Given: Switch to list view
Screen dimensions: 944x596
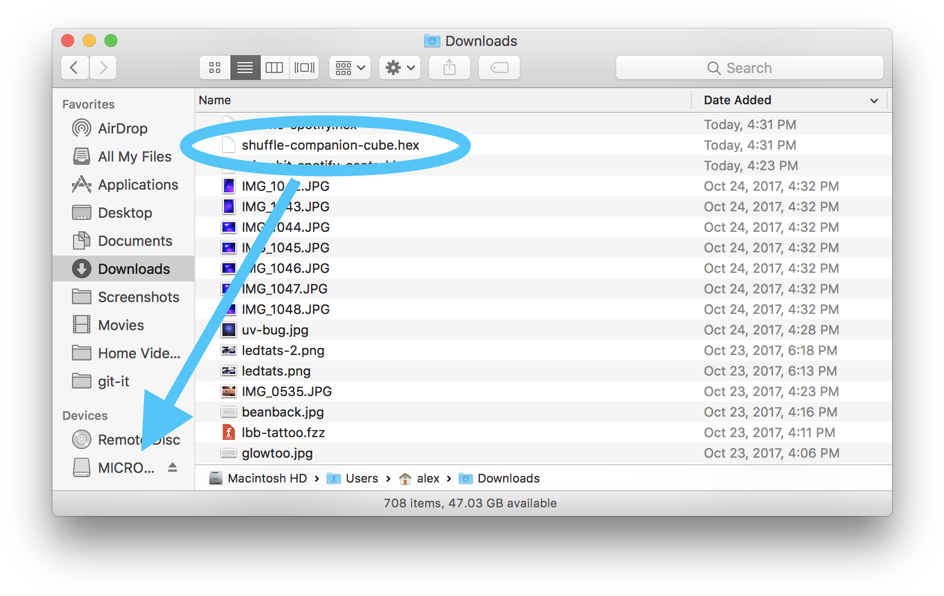Looking at the screenshot, I should pos(245,68).
